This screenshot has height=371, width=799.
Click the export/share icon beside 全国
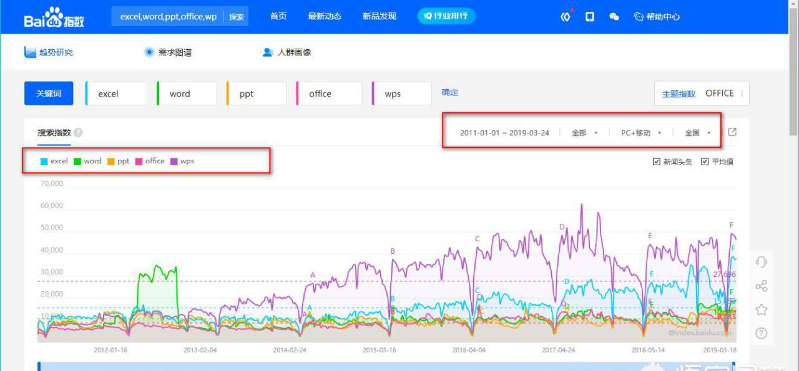pos(732,132)
